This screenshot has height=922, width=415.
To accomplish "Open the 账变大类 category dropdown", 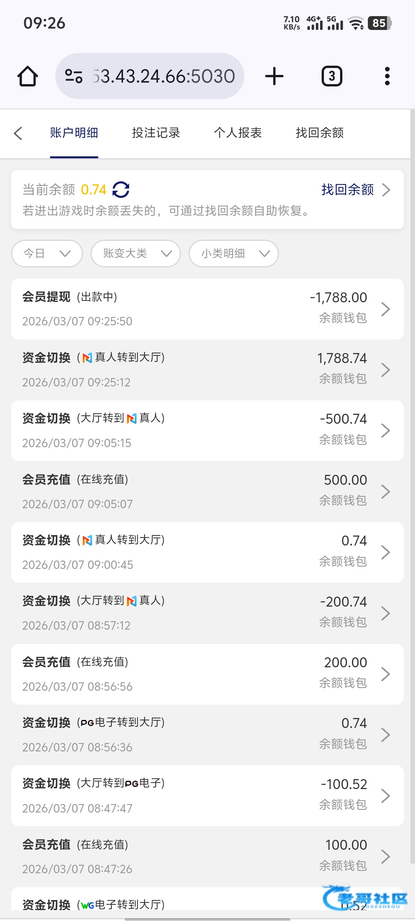I will point(136,254).
